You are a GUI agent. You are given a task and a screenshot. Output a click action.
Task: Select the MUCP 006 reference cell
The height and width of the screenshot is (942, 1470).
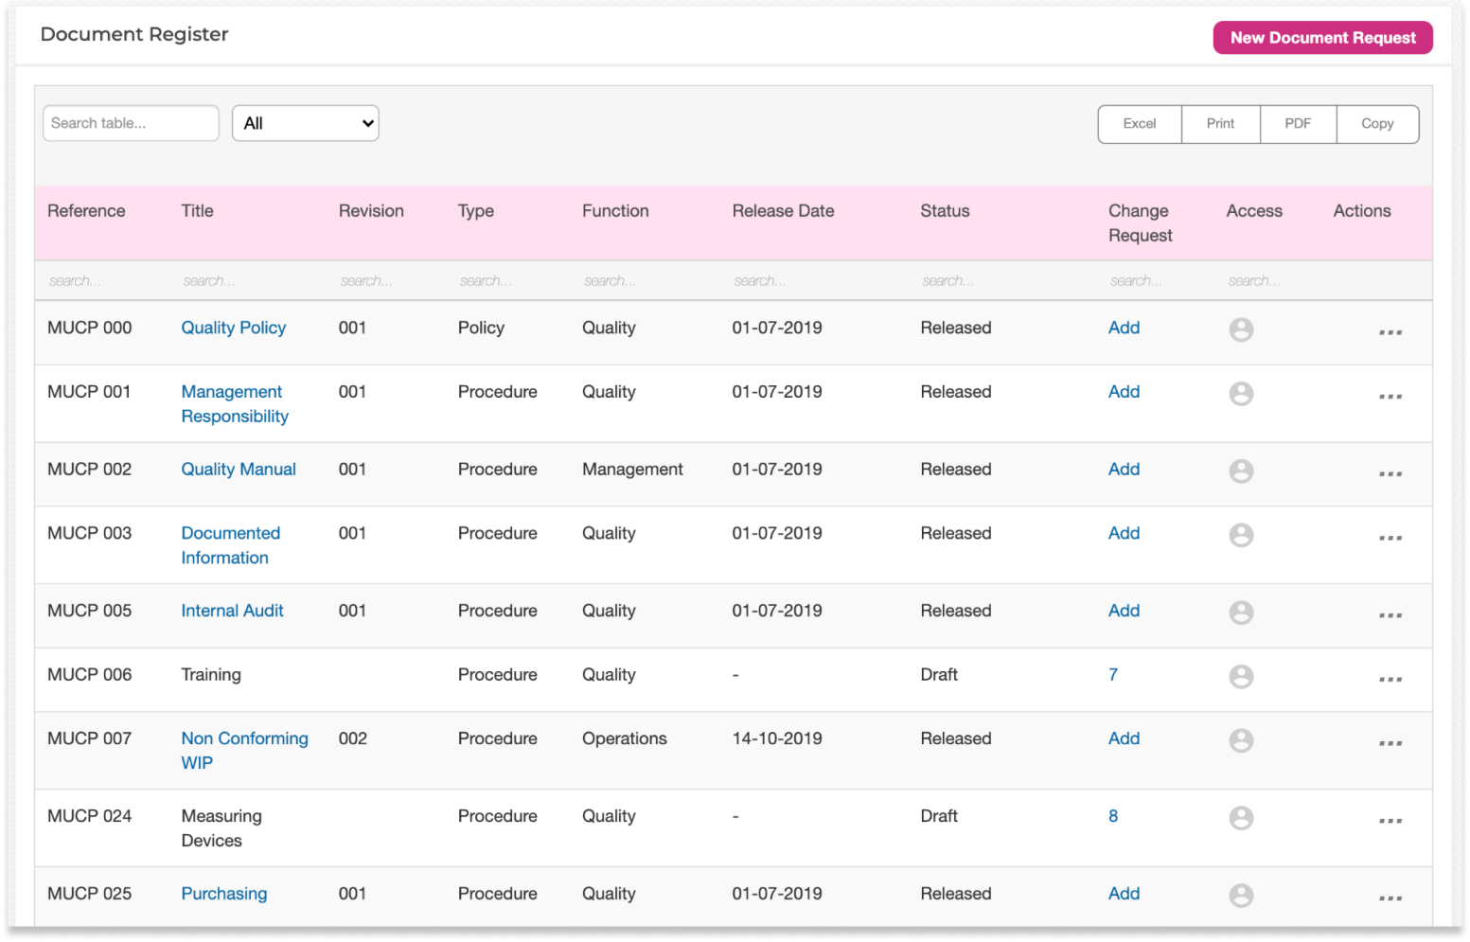[x=90, y=675]
